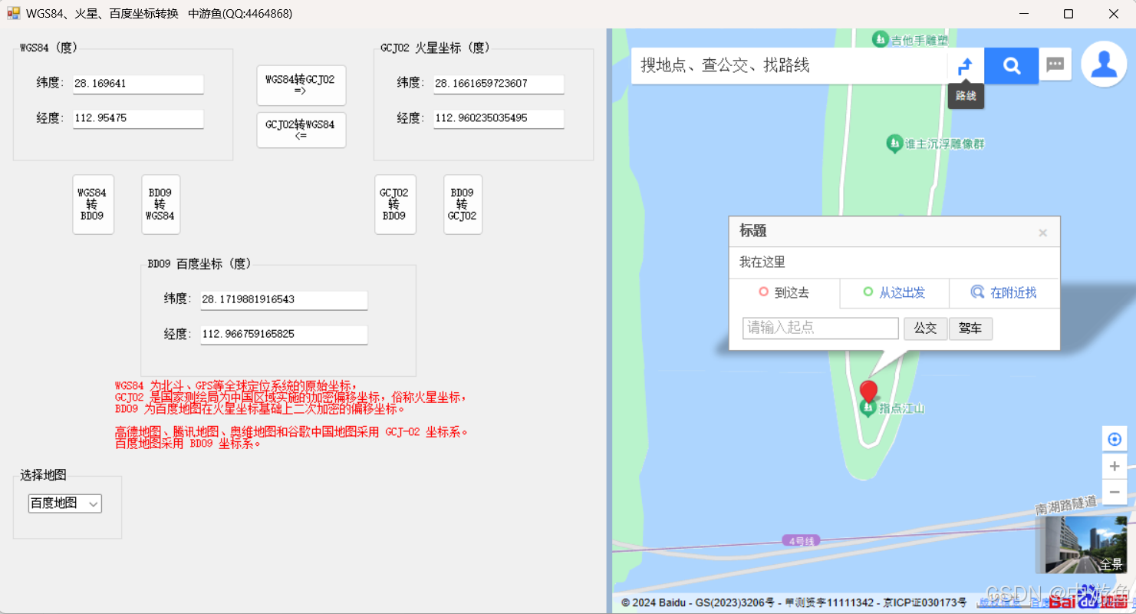Click the 驾车 driving button
This screenshot has width=1136, height=614.
click(970, 328)
